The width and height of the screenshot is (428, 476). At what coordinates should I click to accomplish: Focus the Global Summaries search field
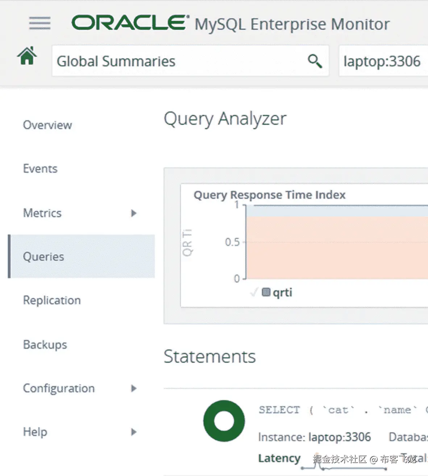tap(190, 61)
